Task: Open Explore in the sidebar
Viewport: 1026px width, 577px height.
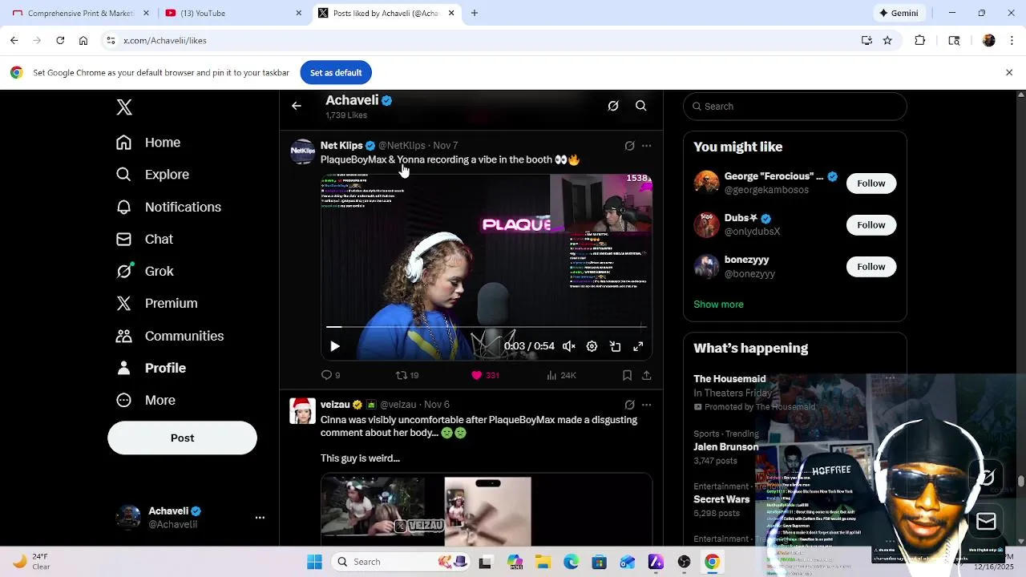Action: 152,175
